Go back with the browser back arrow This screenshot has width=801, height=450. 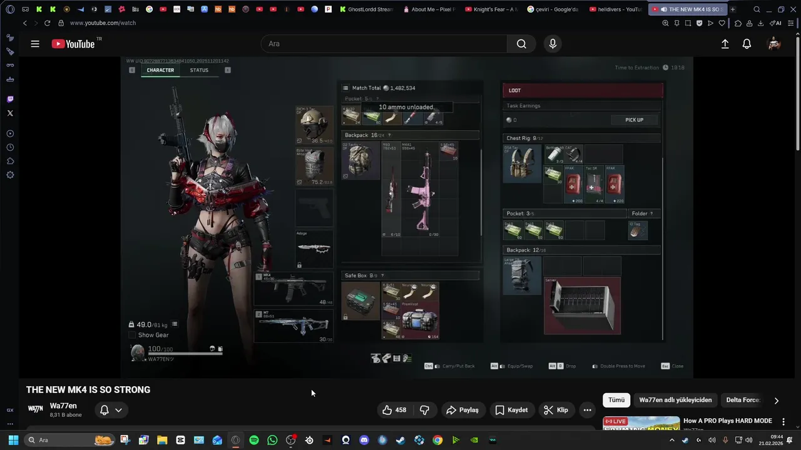coord(24,23)
